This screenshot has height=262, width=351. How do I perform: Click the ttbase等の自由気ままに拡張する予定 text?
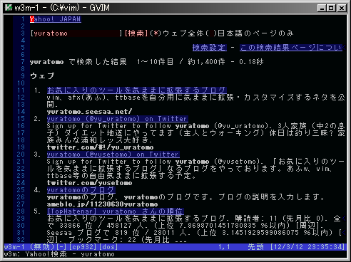coord(120,176)
